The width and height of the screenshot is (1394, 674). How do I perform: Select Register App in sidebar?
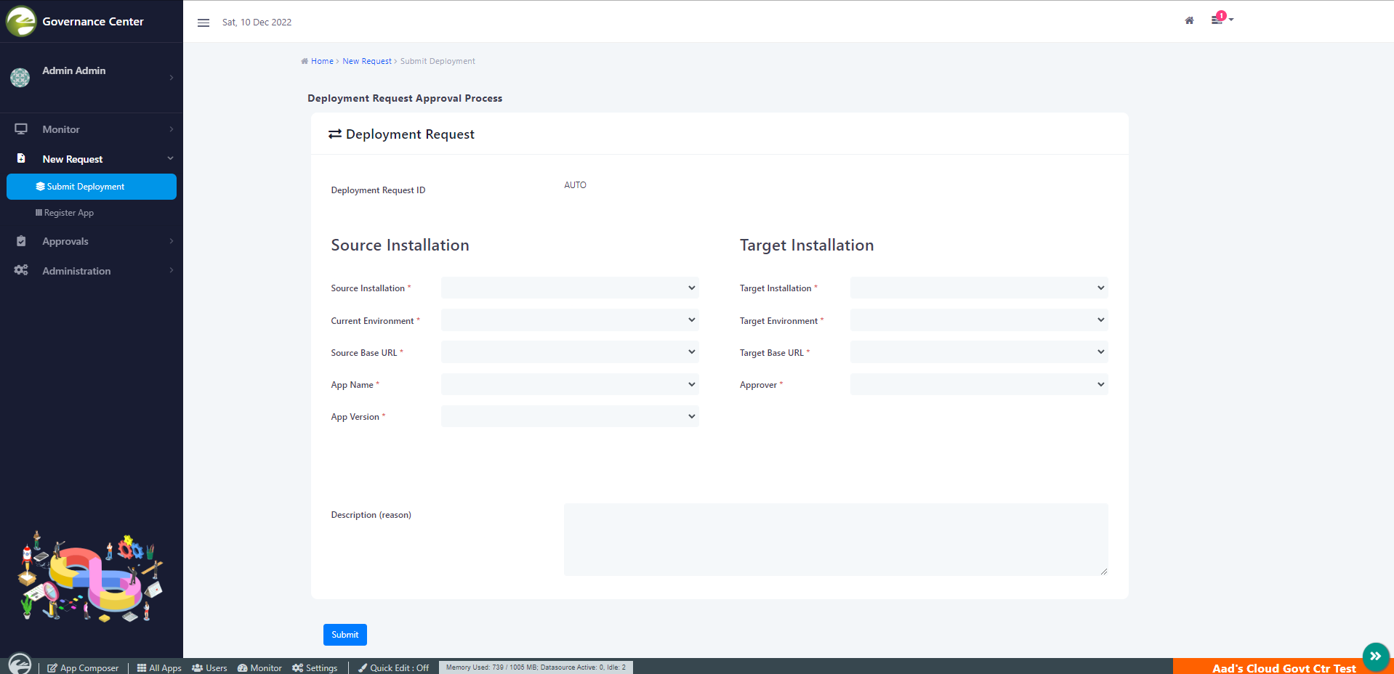point(68,213)
